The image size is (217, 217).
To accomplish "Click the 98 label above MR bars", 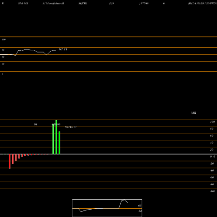I will tap(36, 125).
